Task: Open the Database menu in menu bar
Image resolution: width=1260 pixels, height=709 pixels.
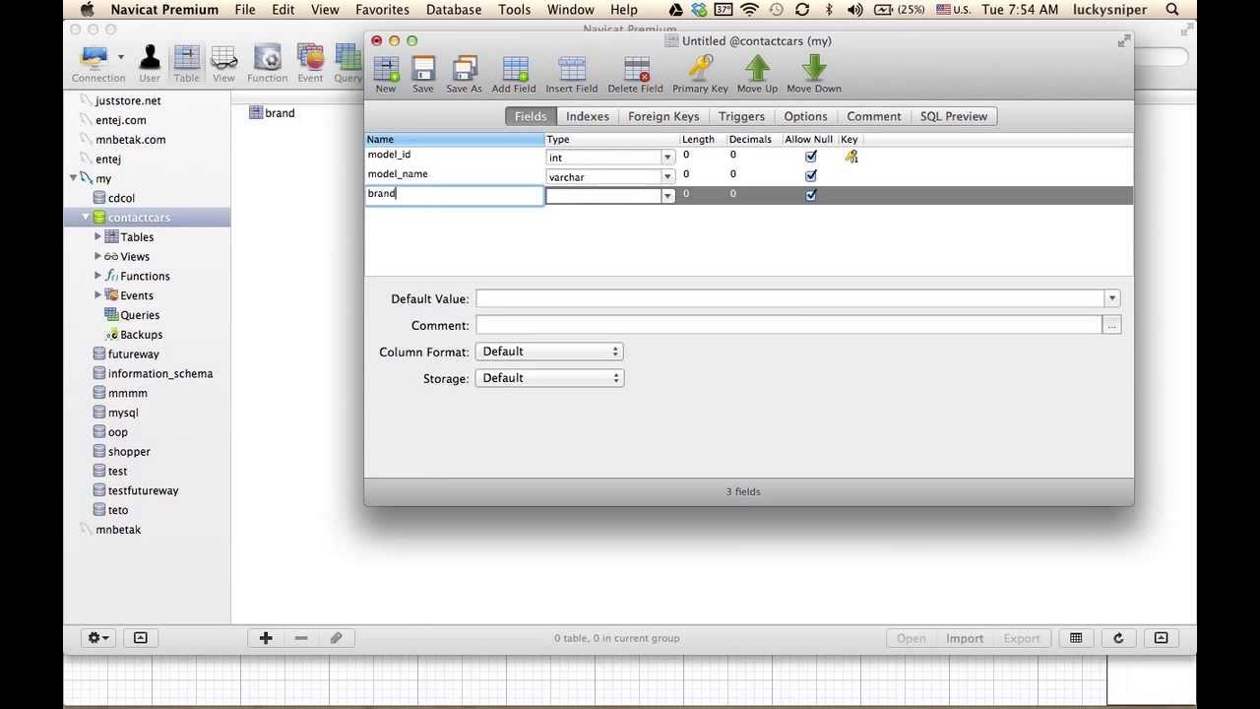Action: (454, 10)
